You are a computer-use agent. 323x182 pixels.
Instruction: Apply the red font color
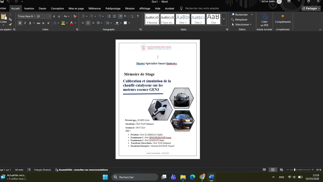71,23
